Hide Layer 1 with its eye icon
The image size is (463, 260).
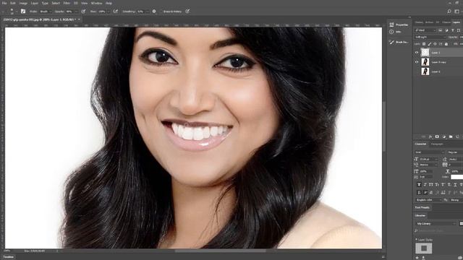(x=417, y=53)
